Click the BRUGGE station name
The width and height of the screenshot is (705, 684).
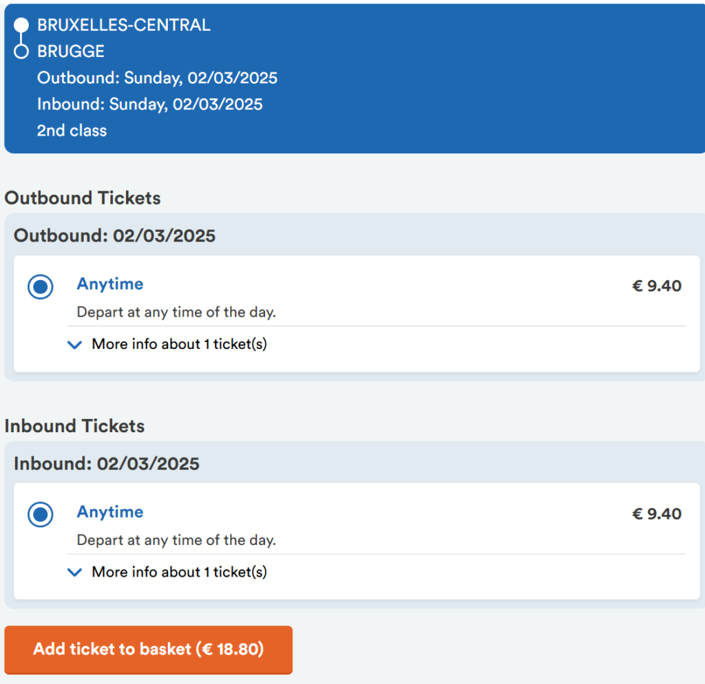tap(71, 52)
